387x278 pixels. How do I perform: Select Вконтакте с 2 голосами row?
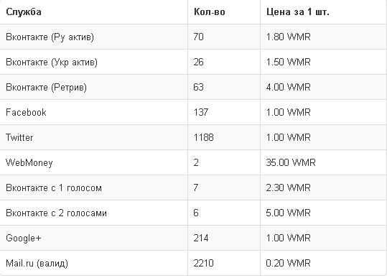pos(193,213)
